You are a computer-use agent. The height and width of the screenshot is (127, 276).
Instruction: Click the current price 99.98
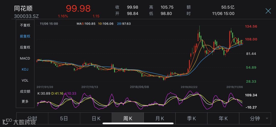click(78, 9)
